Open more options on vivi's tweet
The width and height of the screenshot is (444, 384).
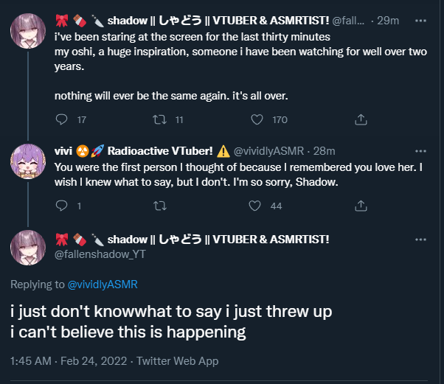coord(421,152)
